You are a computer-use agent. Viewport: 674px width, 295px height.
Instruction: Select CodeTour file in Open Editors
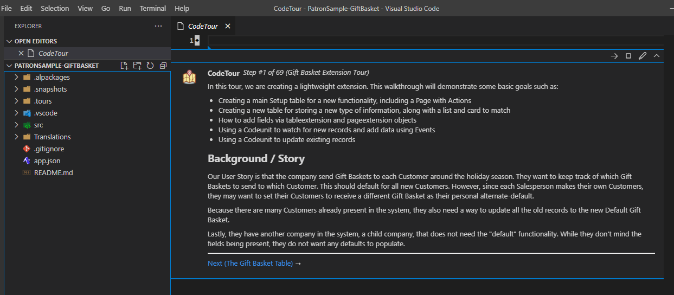coord(53,53)
